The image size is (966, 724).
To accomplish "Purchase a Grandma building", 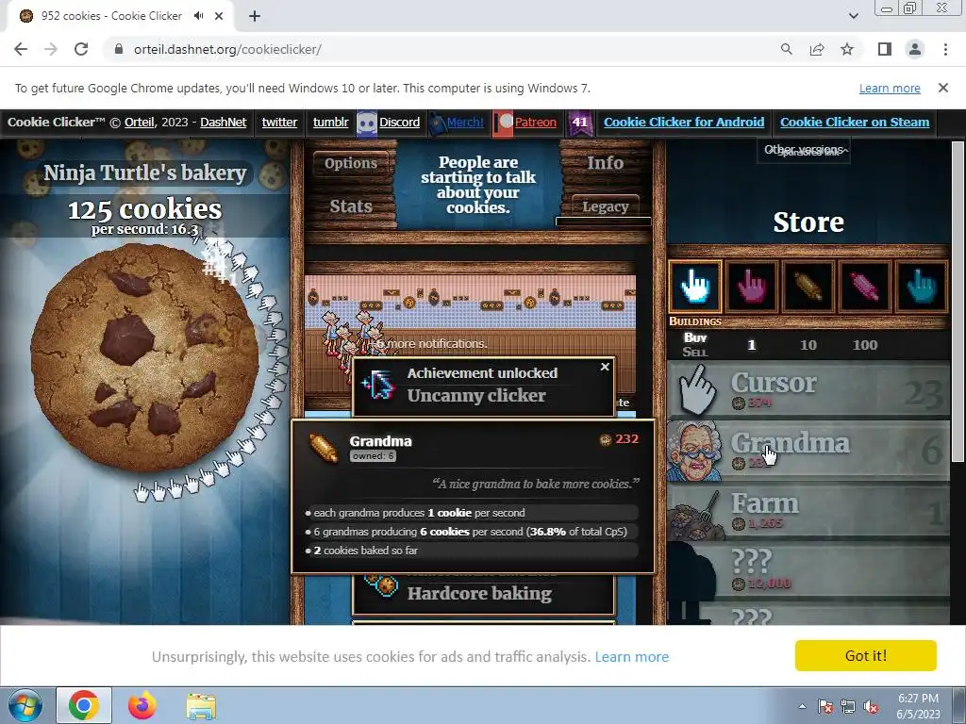I will click(808, 451).
